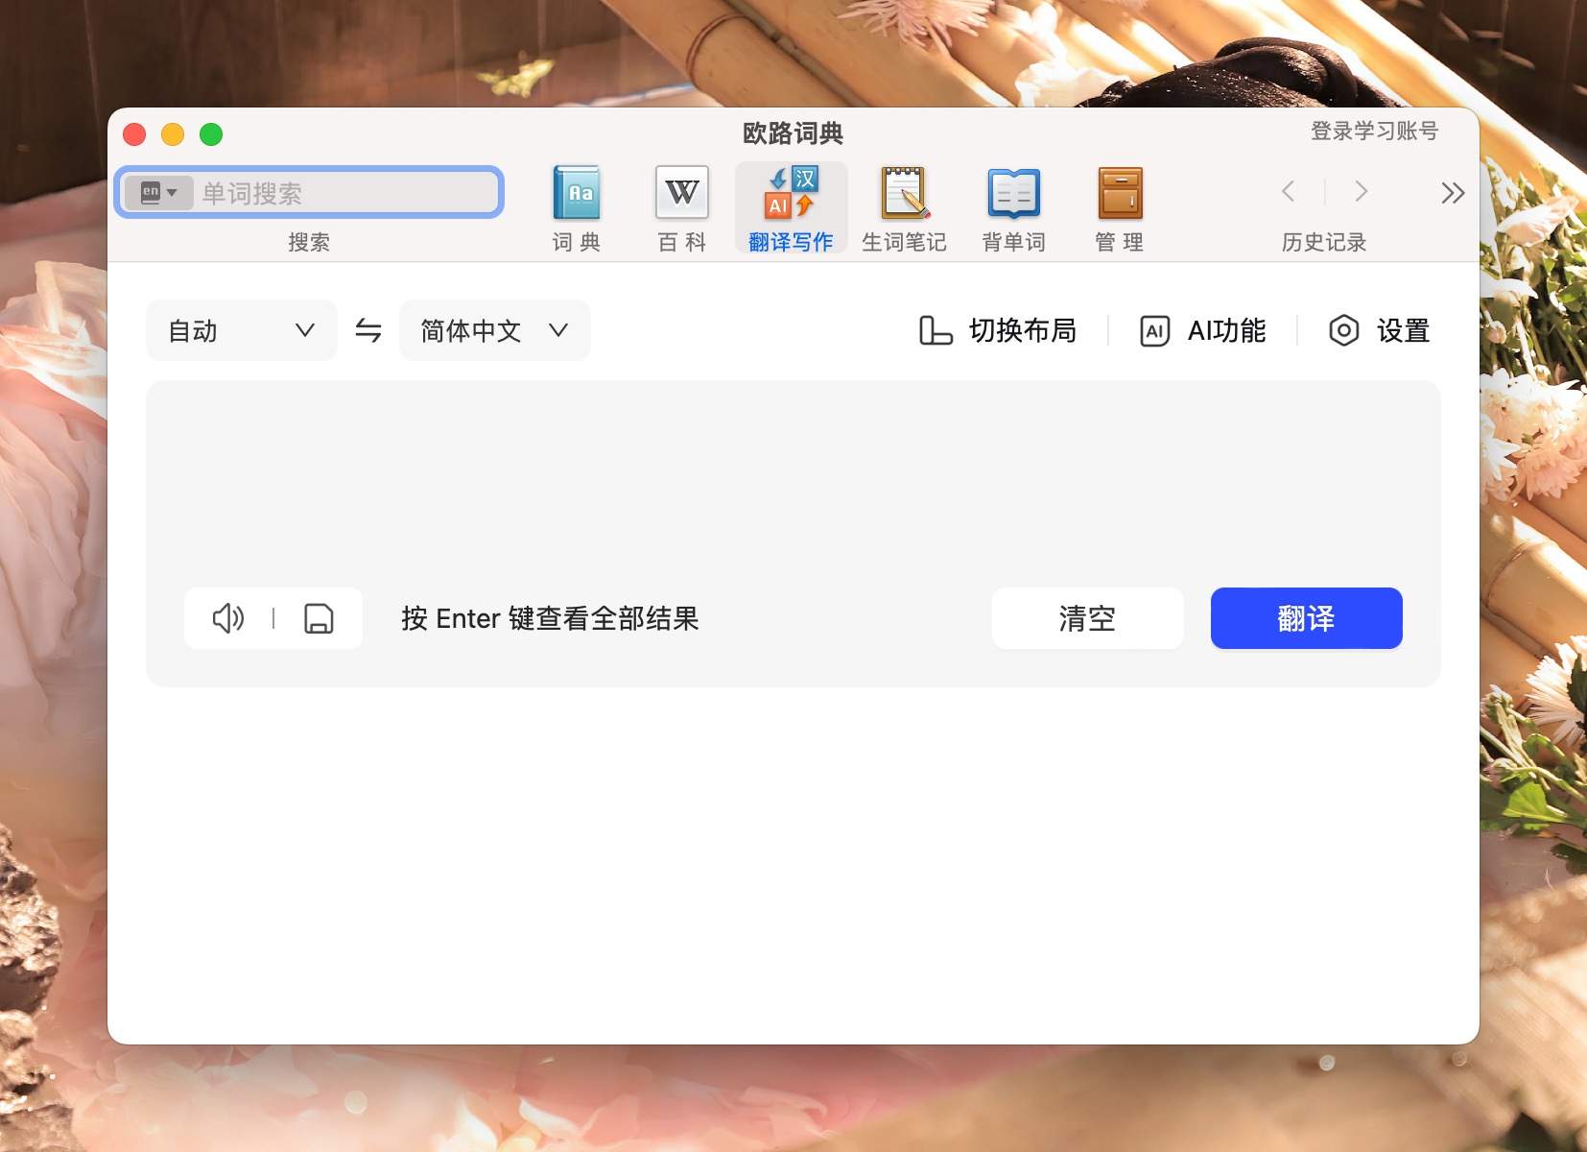Open the 自动 source language dropdown

coord(241,330)
